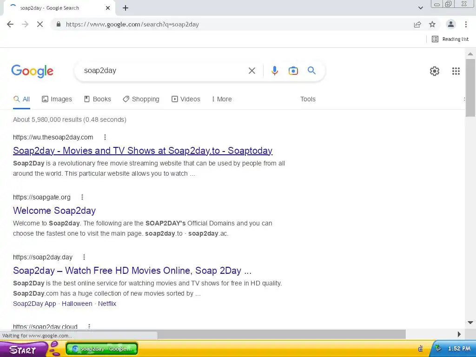This screenshot has height=357, width=476.
Task: Click into the soap2day search field
Action: (x=164, y=71)
